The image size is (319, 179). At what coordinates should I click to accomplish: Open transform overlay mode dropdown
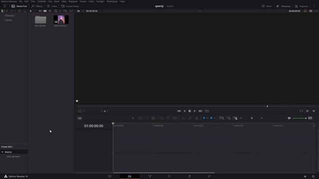pos(84,111)
